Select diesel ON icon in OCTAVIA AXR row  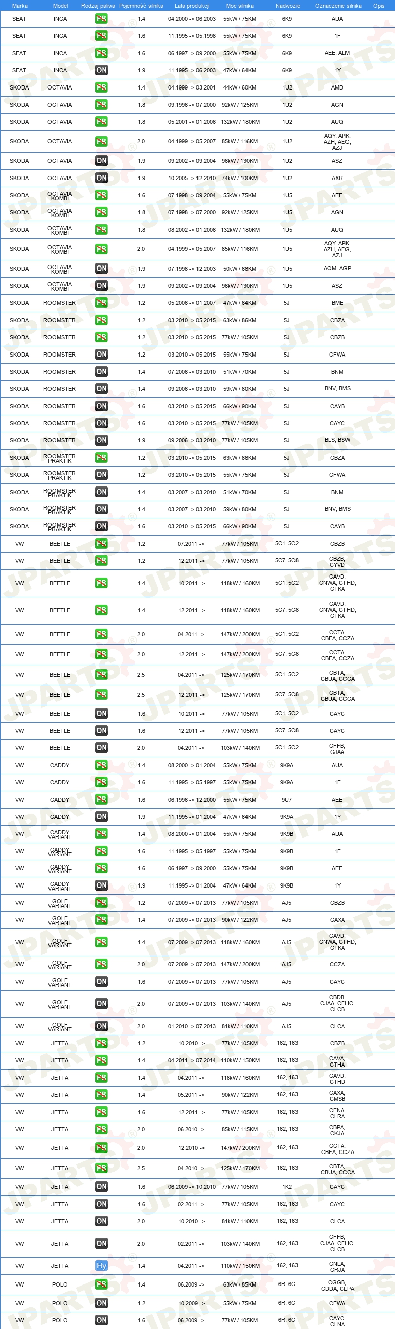click(x=102, y=178)
